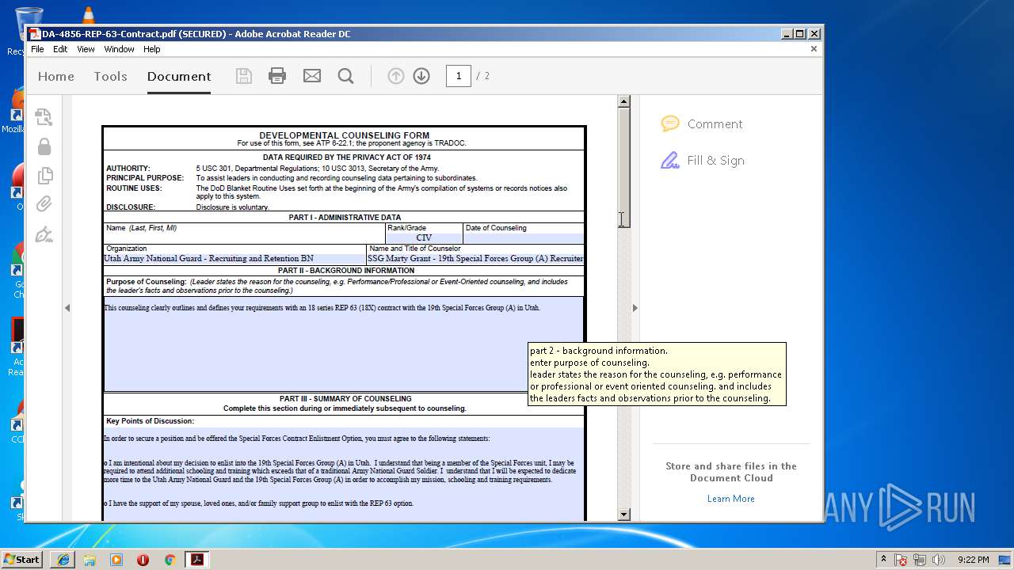This screenshot has width=1014, height=570.
Task: Click the Comment speech bubble icon
Action: 670,123
